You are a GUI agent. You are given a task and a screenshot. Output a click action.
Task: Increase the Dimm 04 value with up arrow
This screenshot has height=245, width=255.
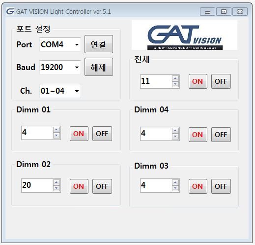175,131
